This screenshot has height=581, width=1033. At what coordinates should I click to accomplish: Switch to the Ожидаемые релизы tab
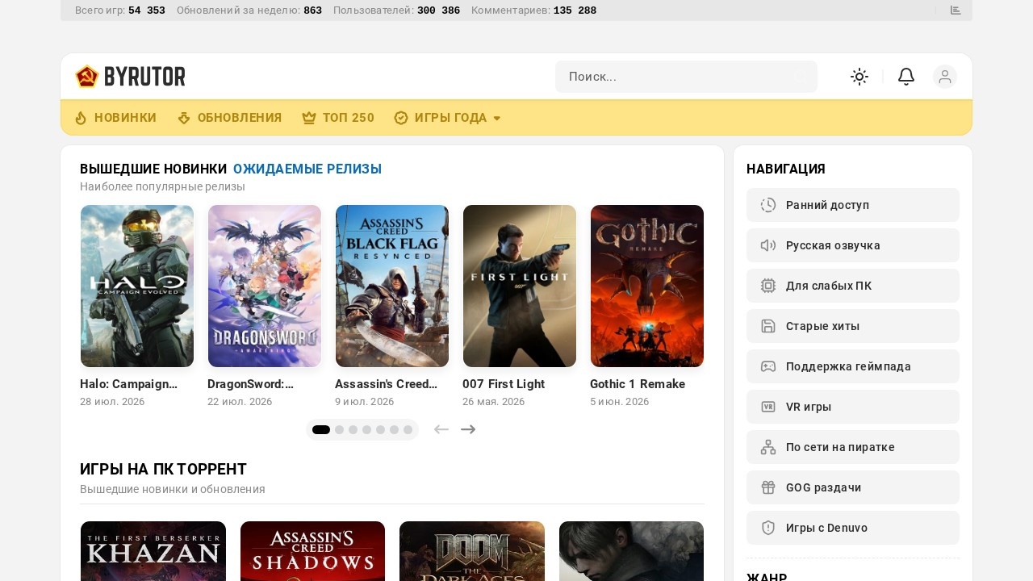[307, 169]
